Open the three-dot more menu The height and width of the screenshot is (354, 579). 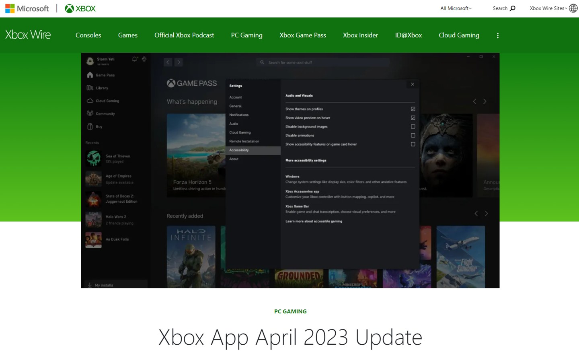click(498, 35)
